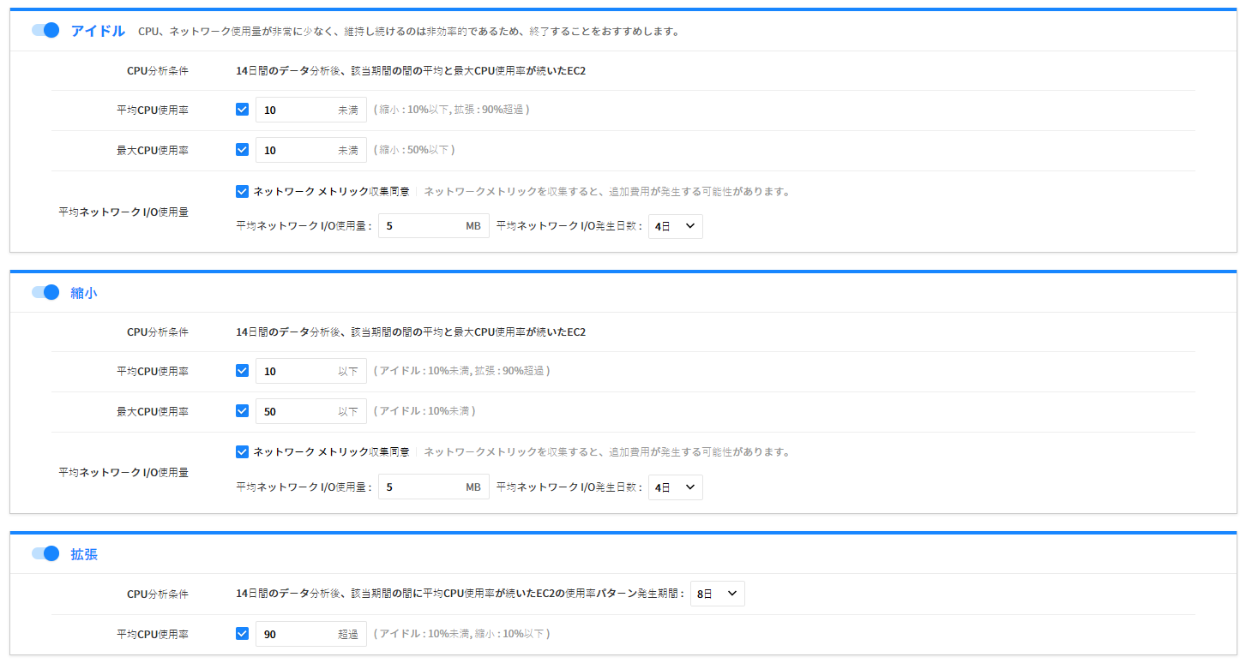Click 縮小 network I/O usage MB field
The width and height of the screenshot is (1246, 663).
pos(420,487)
